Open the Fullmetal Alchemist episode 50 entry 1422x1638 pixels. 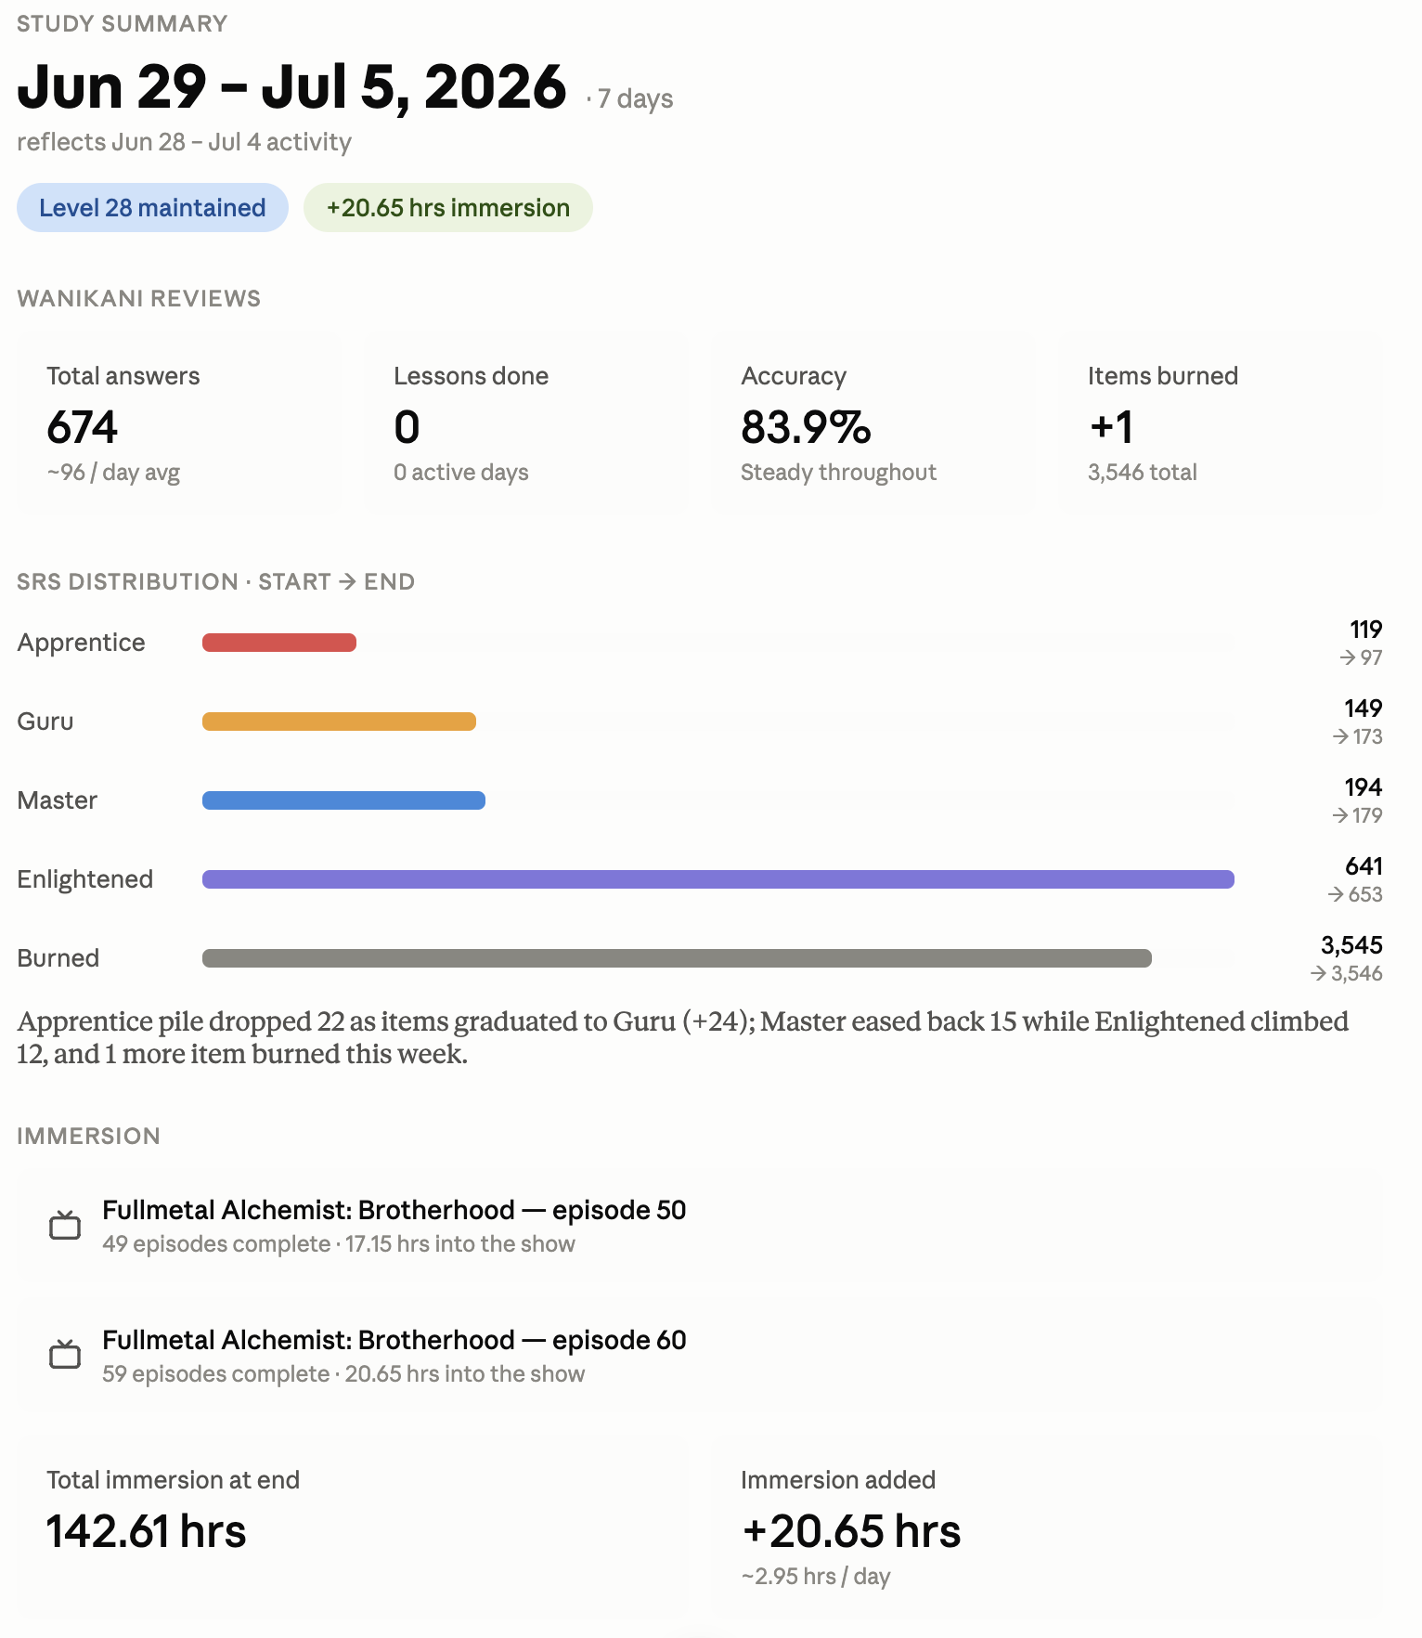700,1226
